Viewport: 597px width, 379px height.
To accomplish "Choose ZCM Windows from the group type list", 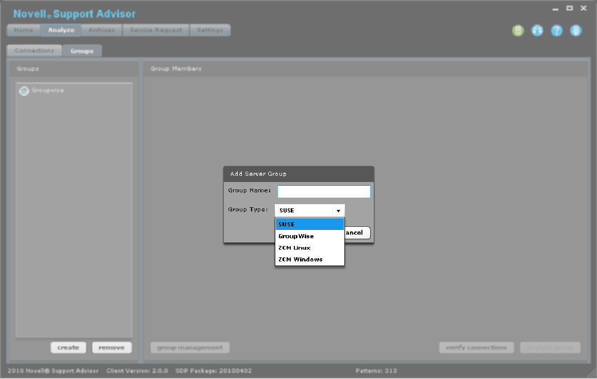I will point(309,259).
